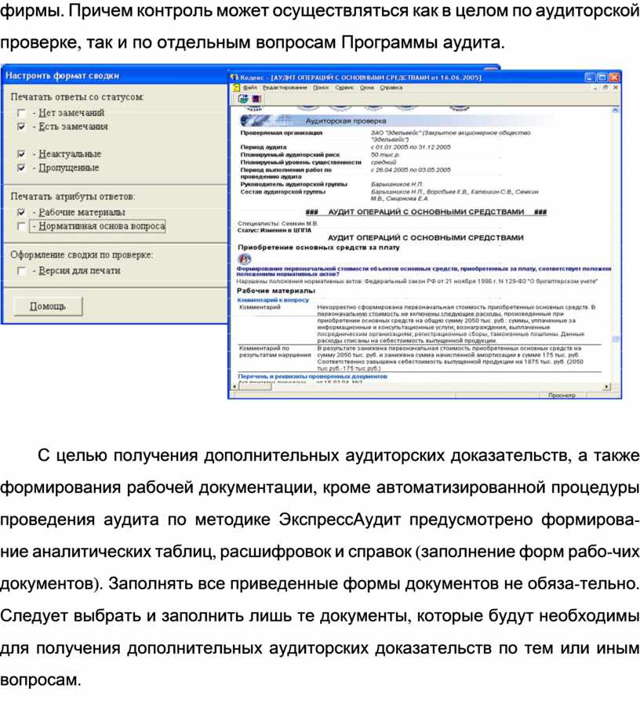
Task: Click the Кодекс app icon in title bar
Action: pos(235,78)
